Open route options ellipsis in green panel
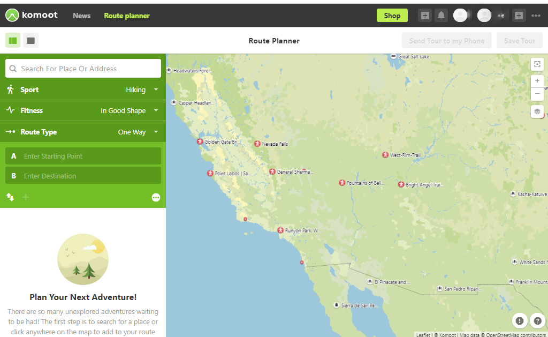Viewport: 548px width, 337px height. [156, 197]
